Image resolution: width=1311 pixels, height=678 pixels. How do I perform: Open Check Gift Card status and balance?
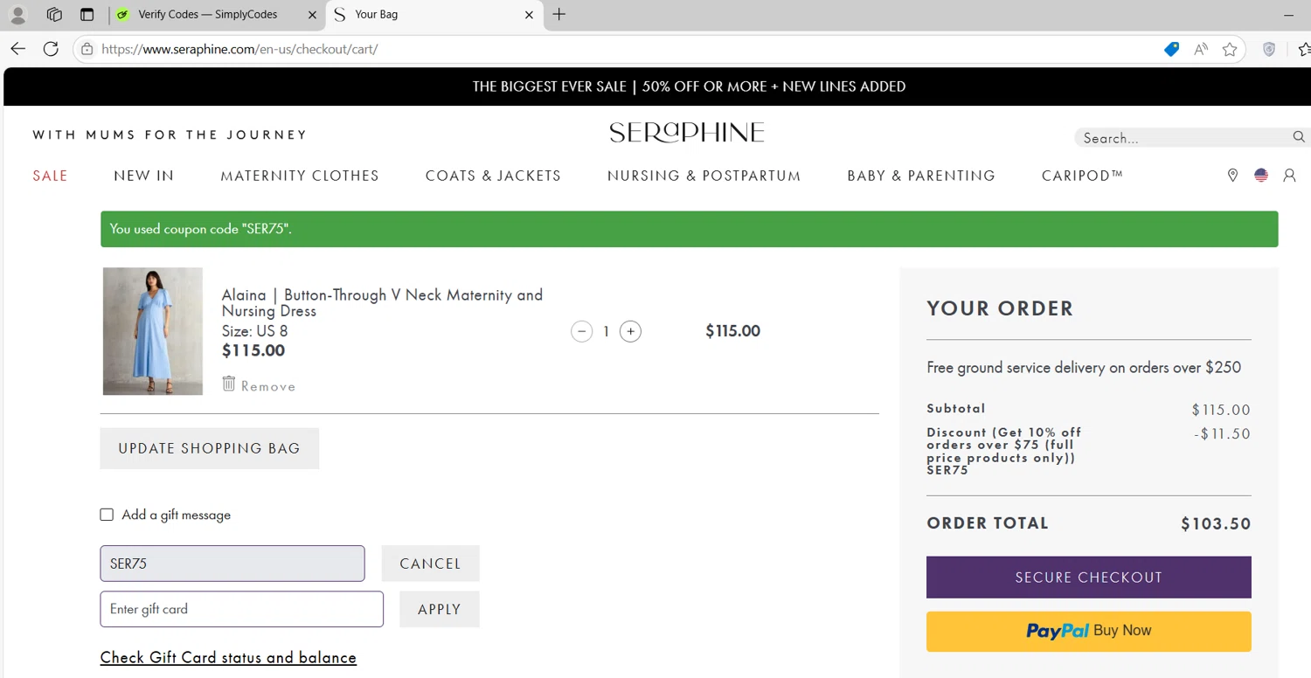click(228, 657)
